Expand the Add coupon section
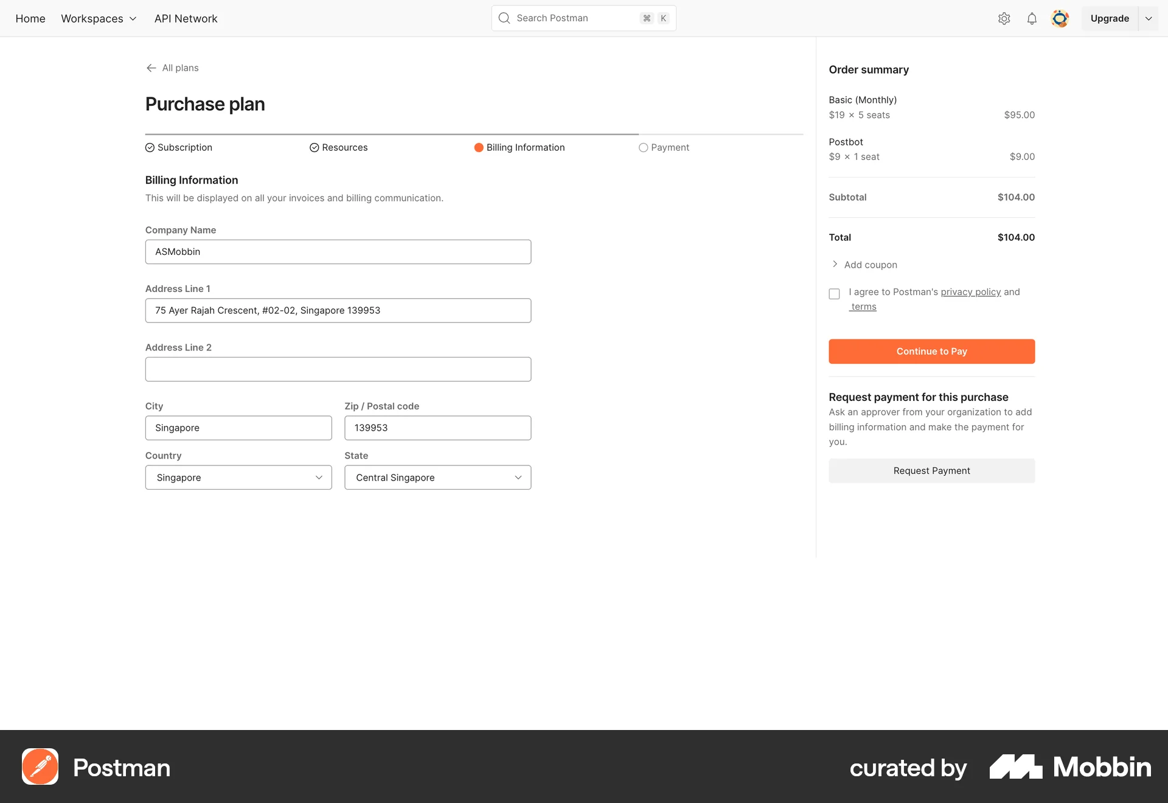Image resolution: width=1168 pixels, height=803 pixels. click(864, 265)
